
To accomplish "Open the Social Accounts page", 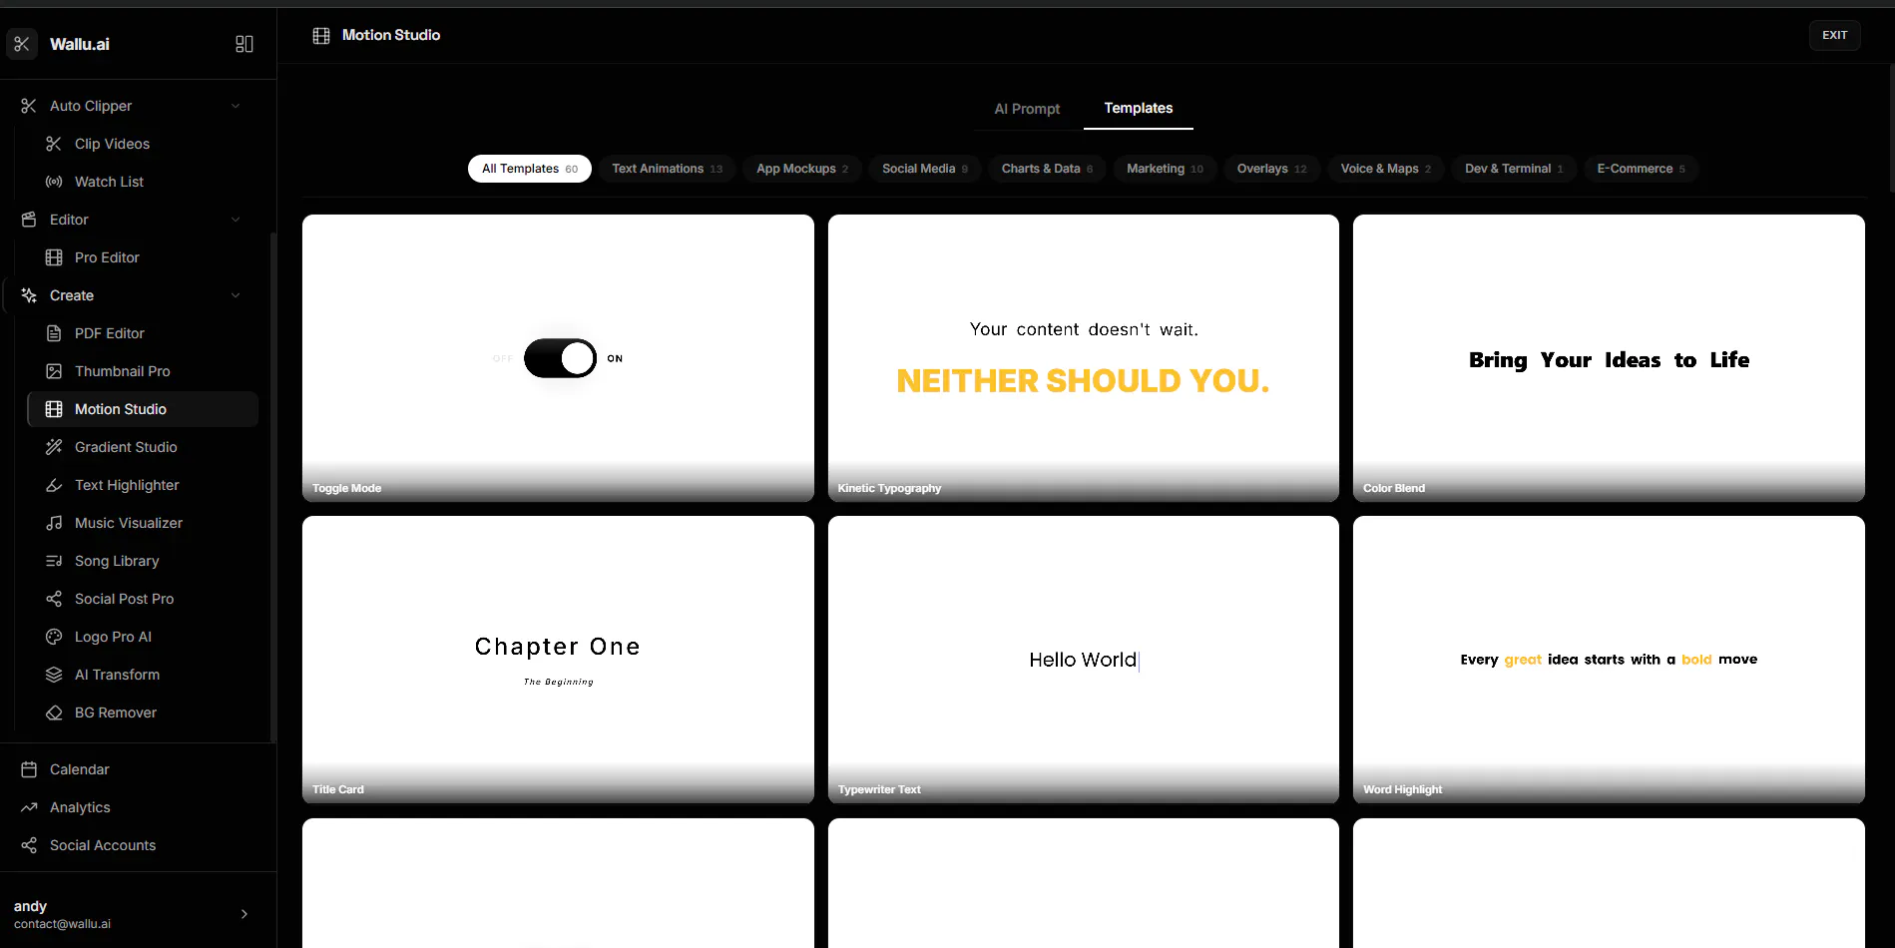I will [x=103, y=845].
